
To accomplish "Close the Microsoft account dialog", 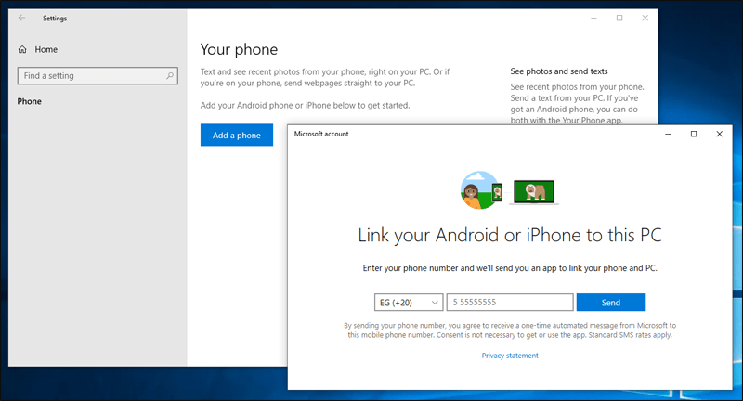I will [x=719, y=134].
